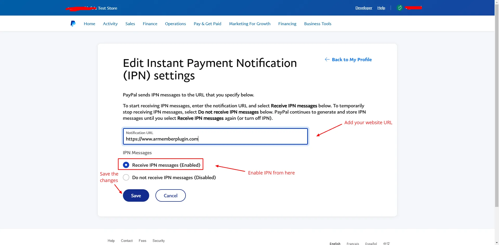Open Pay & Get Paid menu
This screenshot has height=245, width=499.
tap(207, 24)
